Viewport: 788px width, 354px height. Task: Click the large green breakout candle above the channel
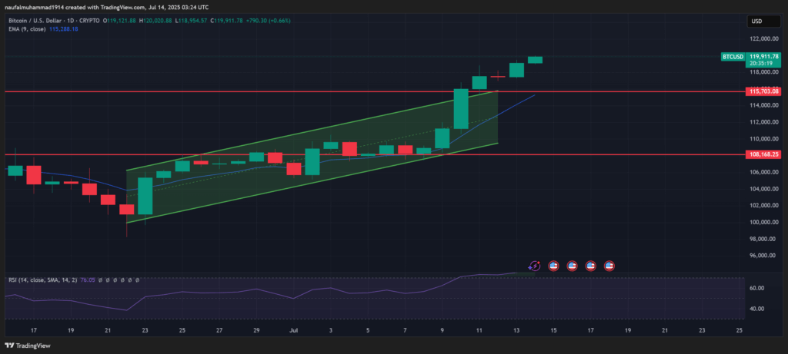coord(461,108)
